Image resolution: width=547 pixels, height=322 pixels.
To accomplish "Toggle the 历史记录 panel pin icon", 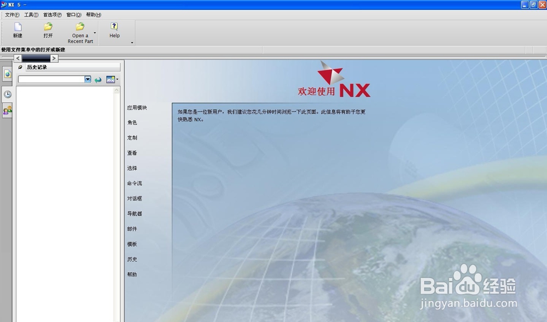I will (x=20, y=67).
